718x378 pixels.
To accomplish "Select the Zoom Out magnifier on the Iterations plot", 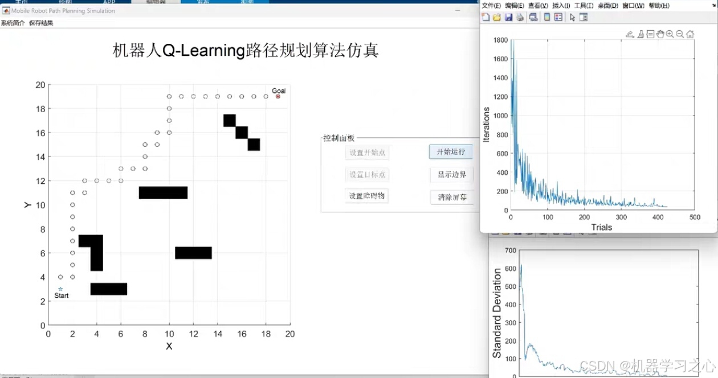I will tap(680, 34).
